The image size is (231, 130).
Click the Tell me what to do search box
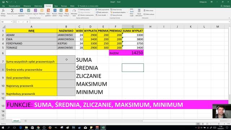tap(88, 6)
